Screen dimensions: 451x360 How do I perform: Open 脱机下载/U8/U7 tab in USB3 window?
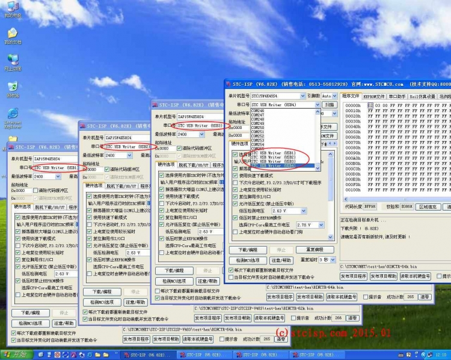point(193,165)
